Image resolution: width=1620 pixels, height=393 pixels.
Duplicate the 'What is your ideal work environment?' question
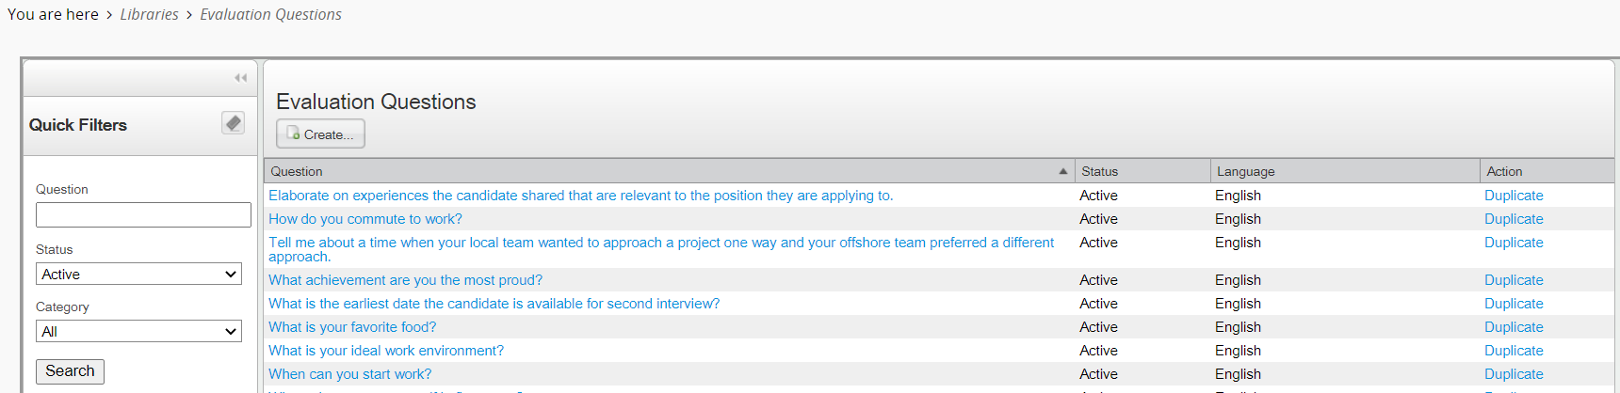pos(1514,351)
